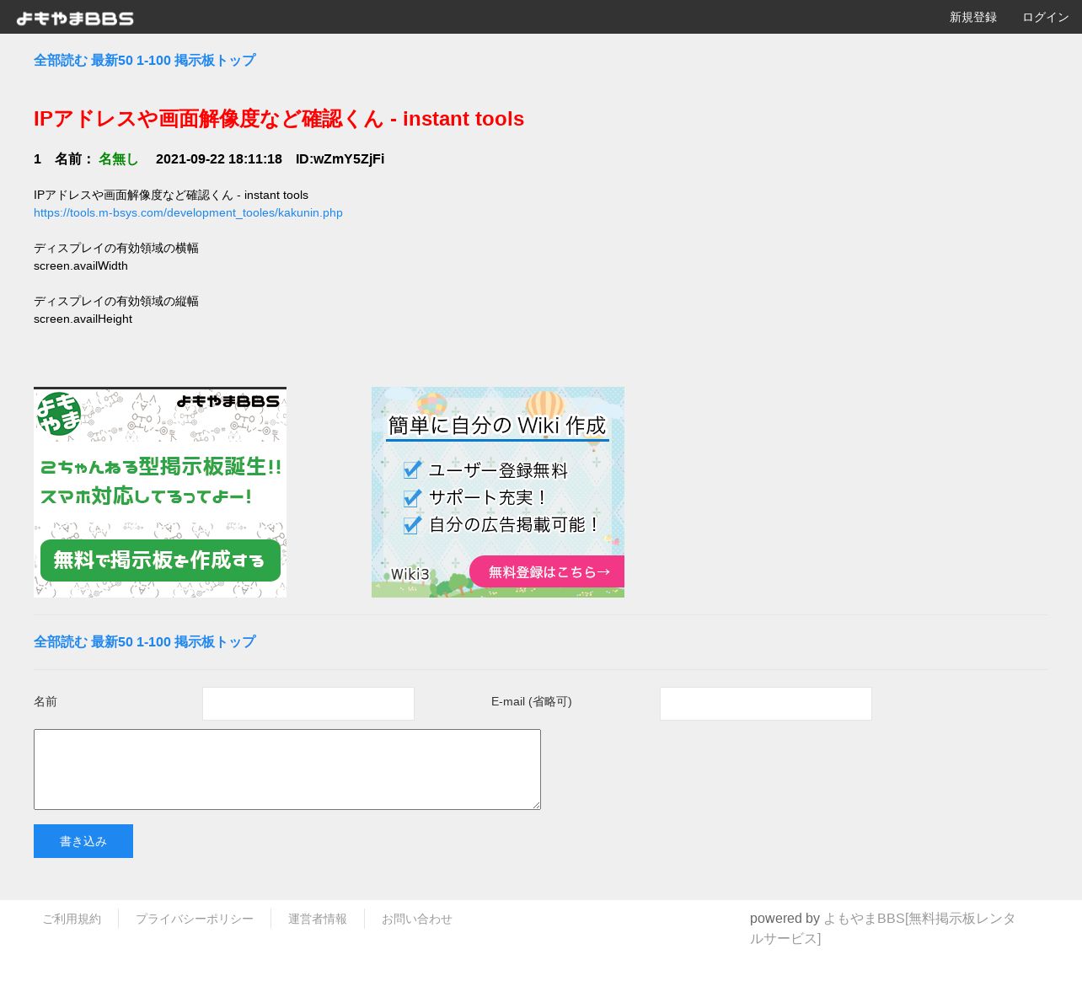This screenshot has height=1008, width=1082.
Task: Click text screen.availWidth
Action: click(x=81, y=265)
